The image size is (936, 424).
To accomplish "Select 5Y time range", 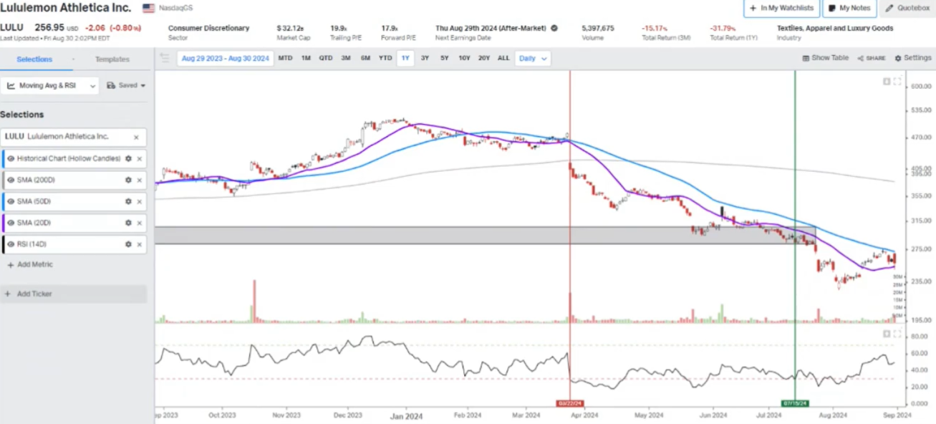I will coord(445,58).
